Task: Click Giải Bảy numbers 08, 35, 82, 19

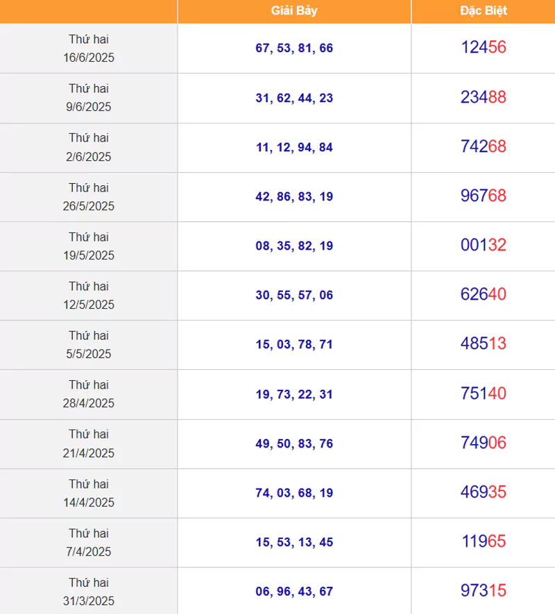Action: point(294,246)
